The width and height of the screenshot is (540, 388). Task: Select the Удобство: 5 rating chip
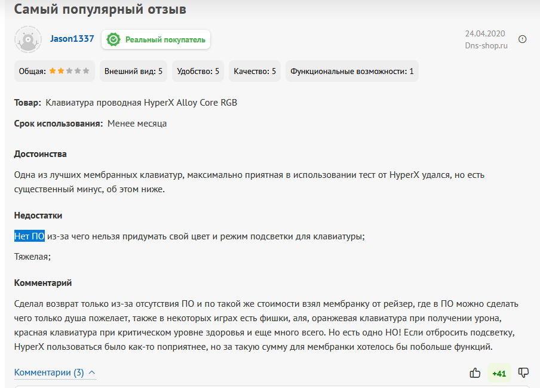[x=198, y=71]
